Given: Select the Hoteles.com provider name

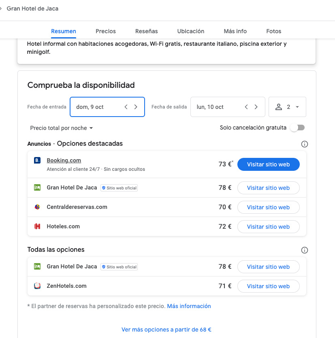Looking at the screenshot, I should coord(63,226).
